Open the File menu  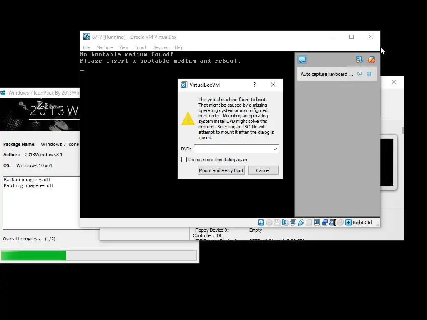[86, 47]
